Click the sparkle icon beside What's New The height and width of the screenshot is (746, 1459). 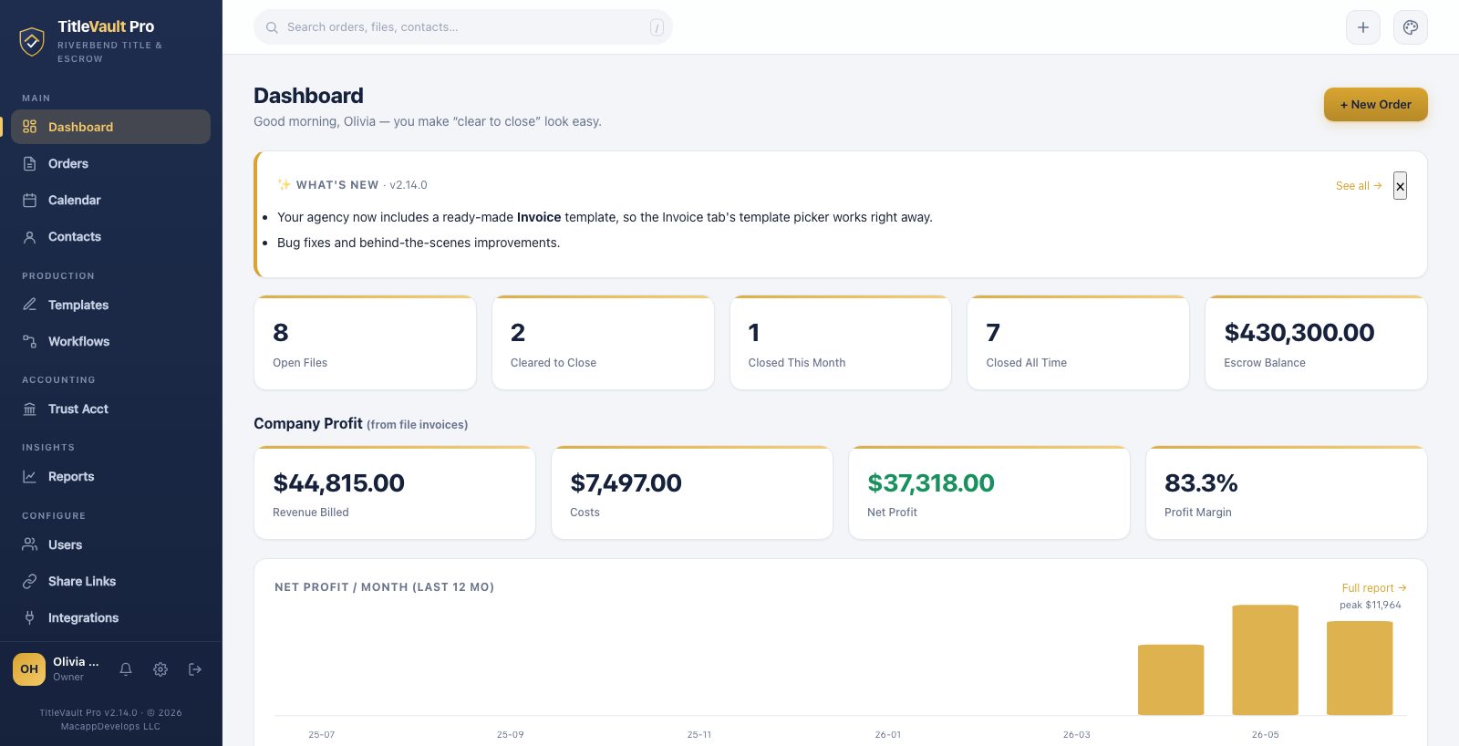pyautogui.click(x=285, y=185)
